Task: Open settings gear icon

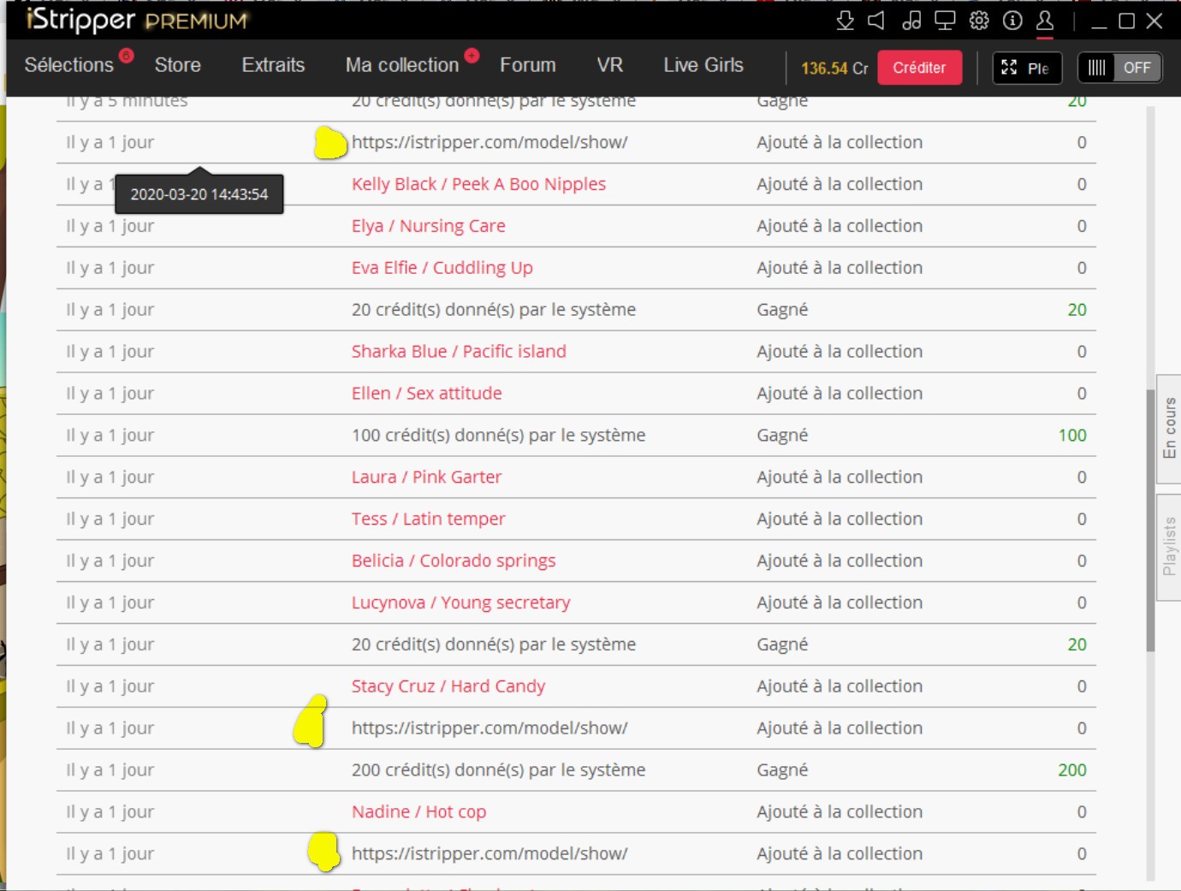Action: point(979,21)
